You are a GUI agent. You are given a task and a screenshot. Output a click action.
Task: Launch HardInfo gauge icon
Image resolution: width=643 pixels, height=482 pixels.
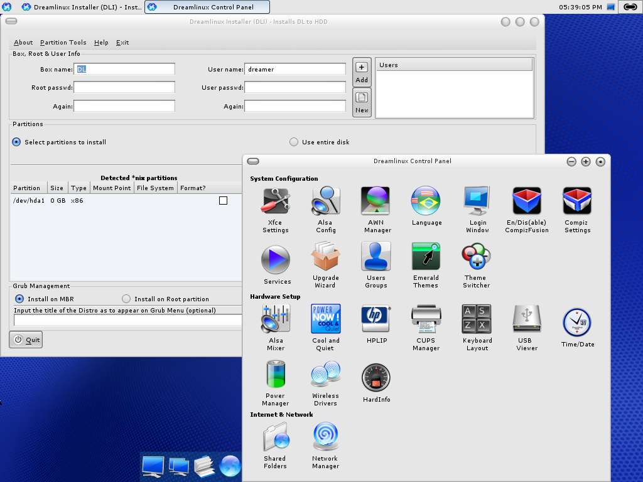tap(376, 377)
